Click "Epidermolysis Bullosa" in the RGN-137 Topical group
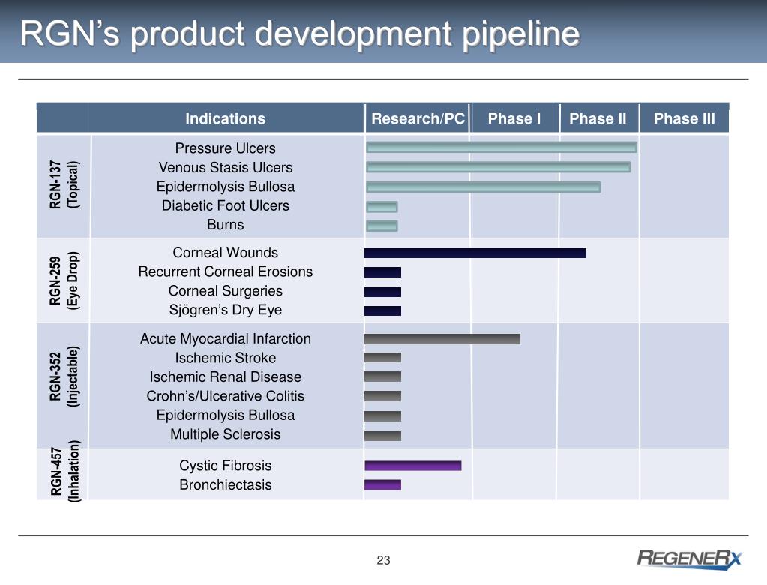Screen dimensions: 767x585 click(x=226, y=186)
